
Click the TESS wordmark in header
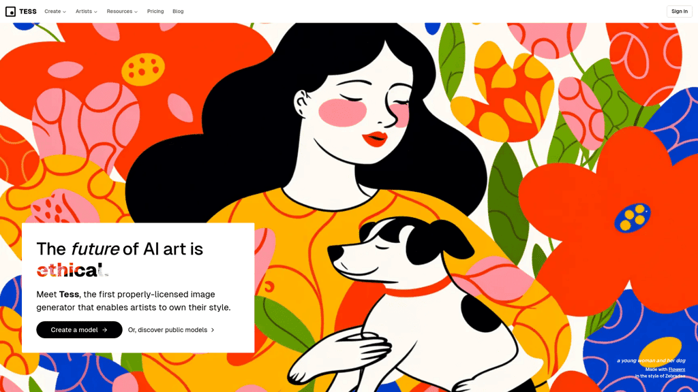pyautogui.click(x=28, y=12)
